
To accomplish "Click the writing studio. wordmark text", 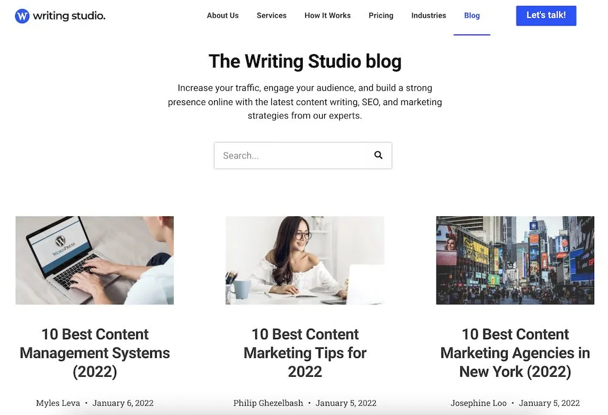I will [69, 16].
